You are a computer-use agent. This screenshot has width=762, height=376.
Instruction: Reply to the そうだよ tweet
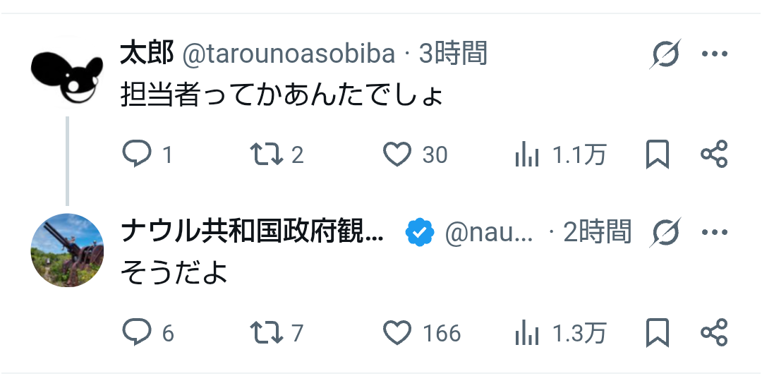point(136,332)
